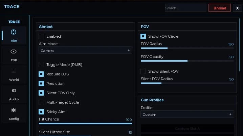This screenshot has height=136, width=243.
Task: Uncheck the Require LOS checkbox
Action: pyautogui.click(x=41, y=74)
